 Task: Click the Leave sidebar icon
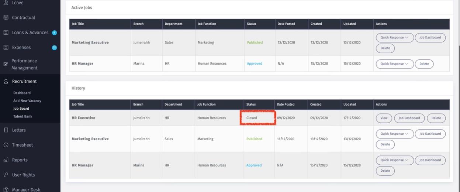(6, 3)
